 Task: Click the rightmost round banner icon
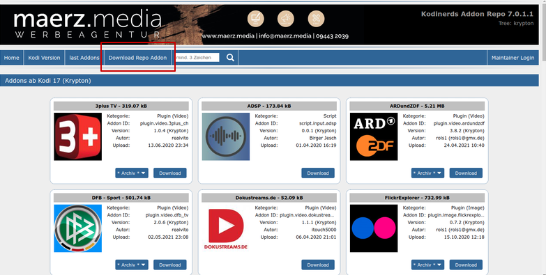pos(316,18)
